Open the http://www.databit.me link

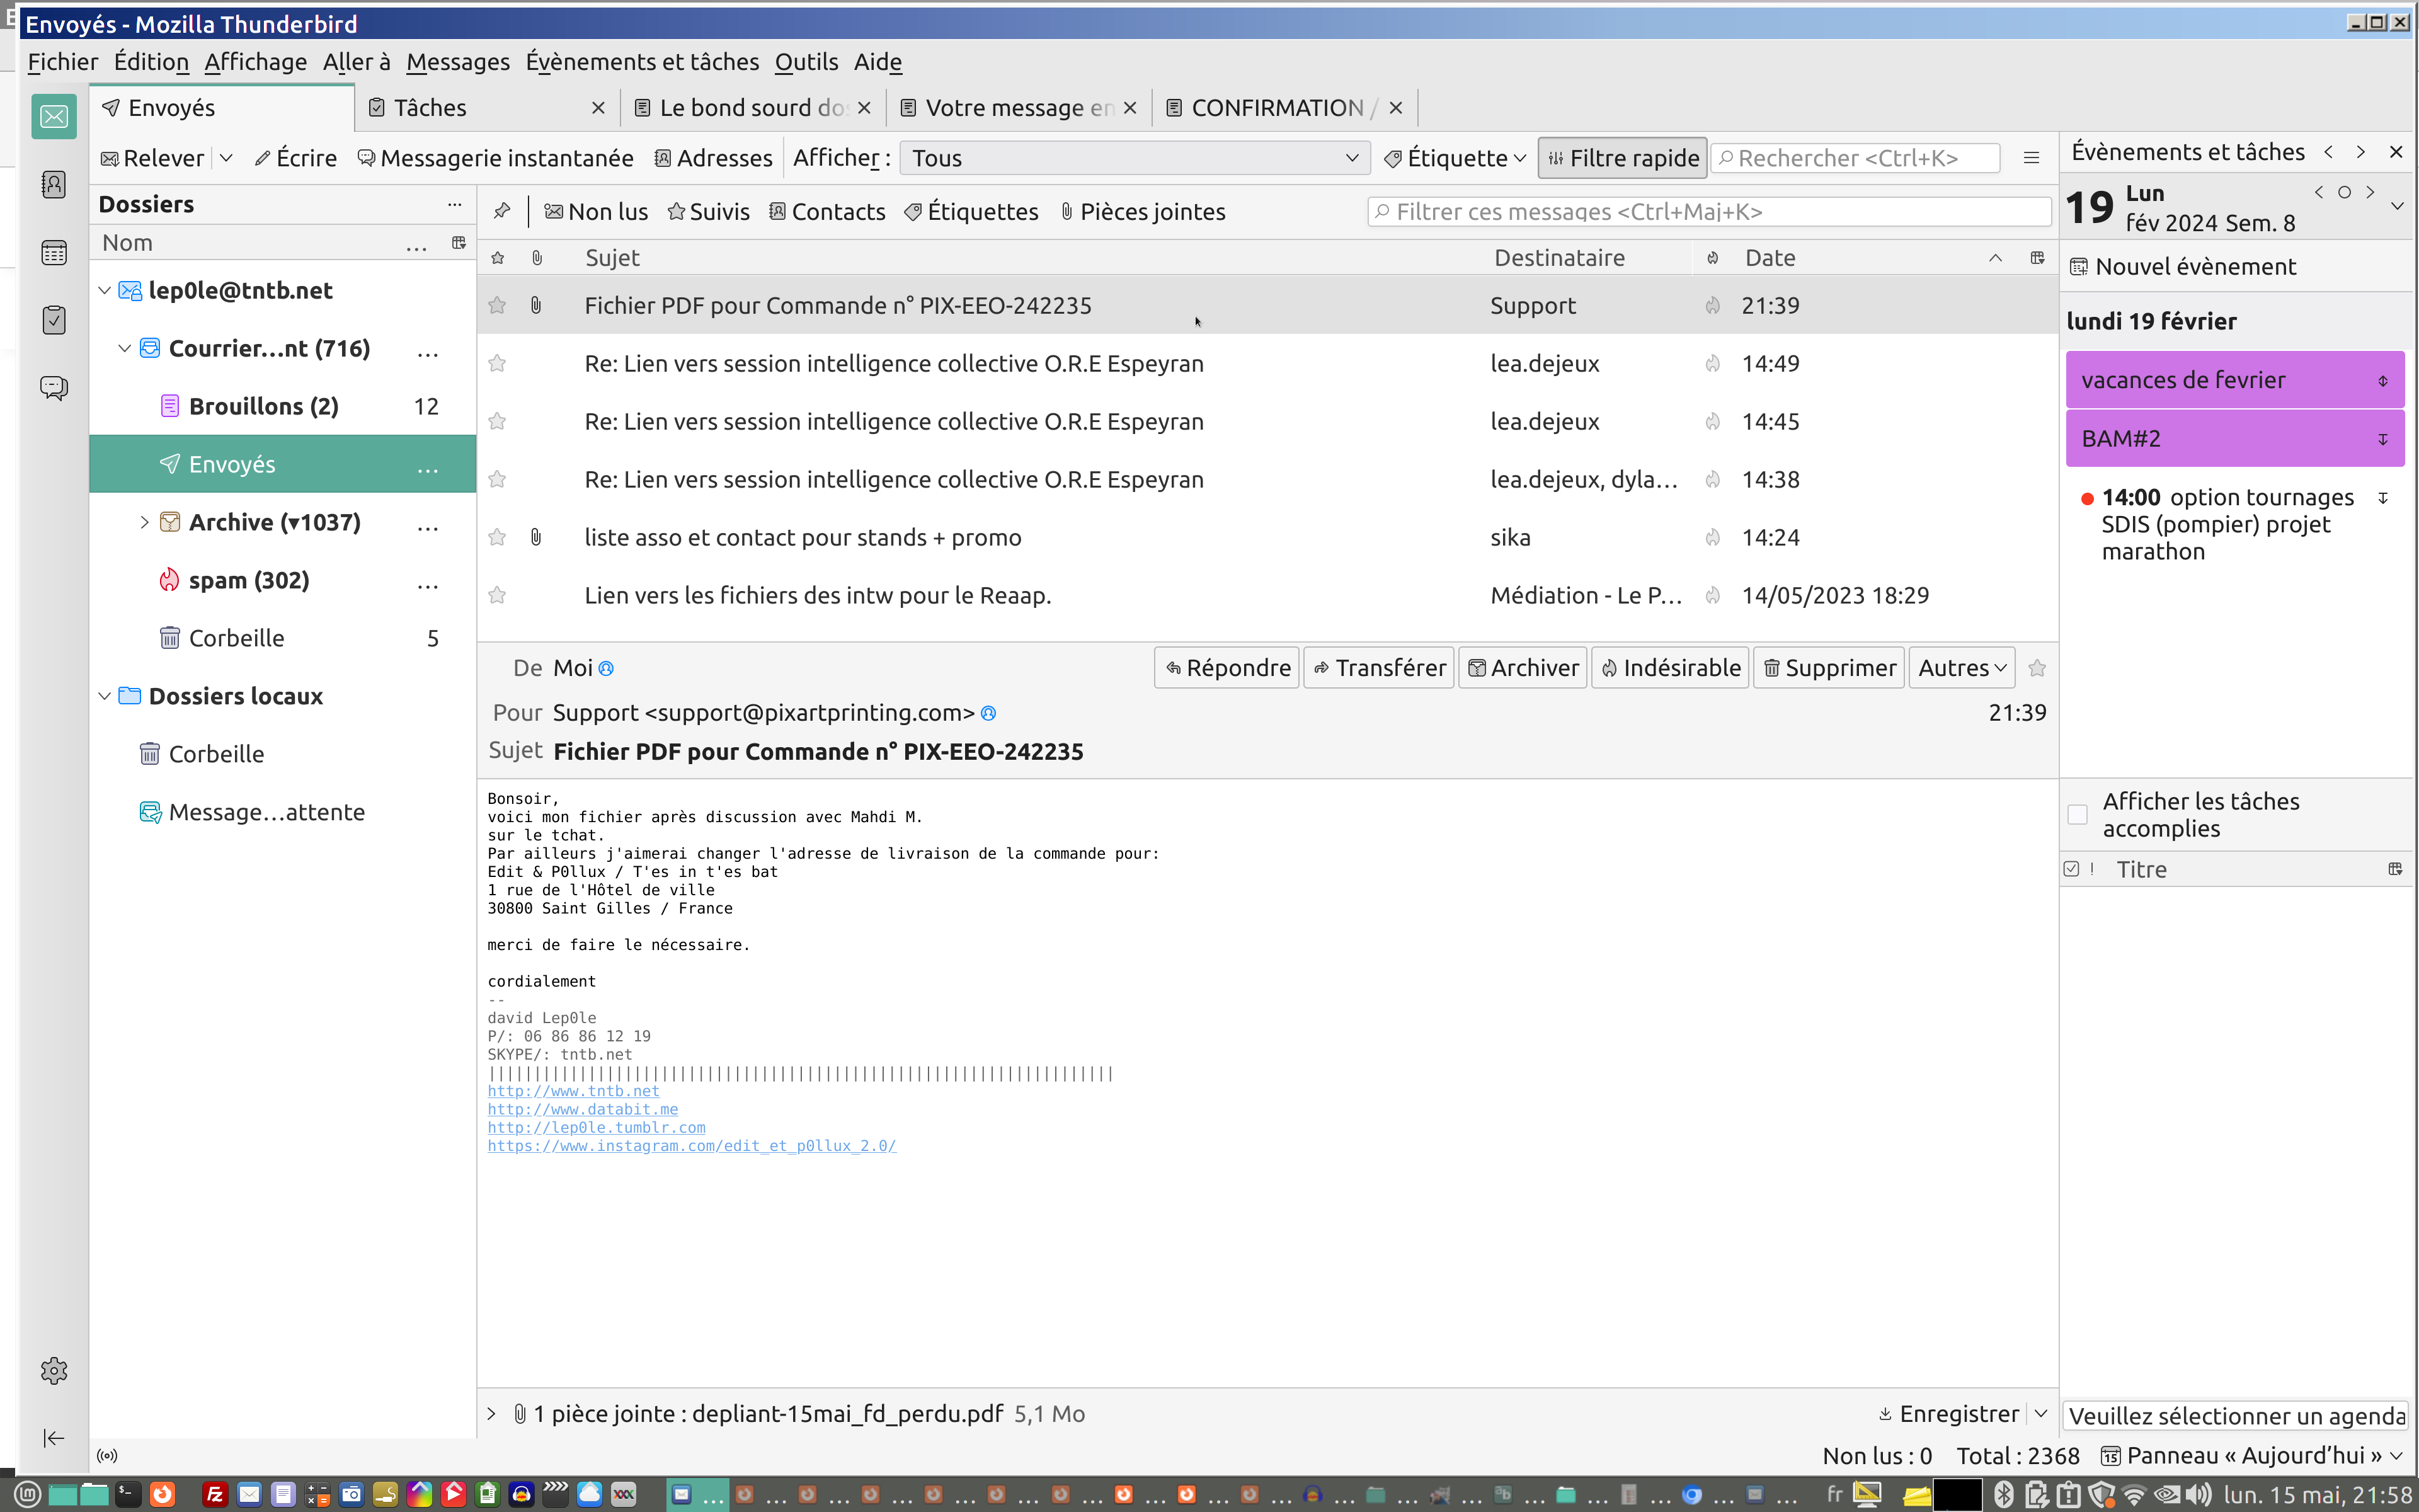tap(583, 1109)
